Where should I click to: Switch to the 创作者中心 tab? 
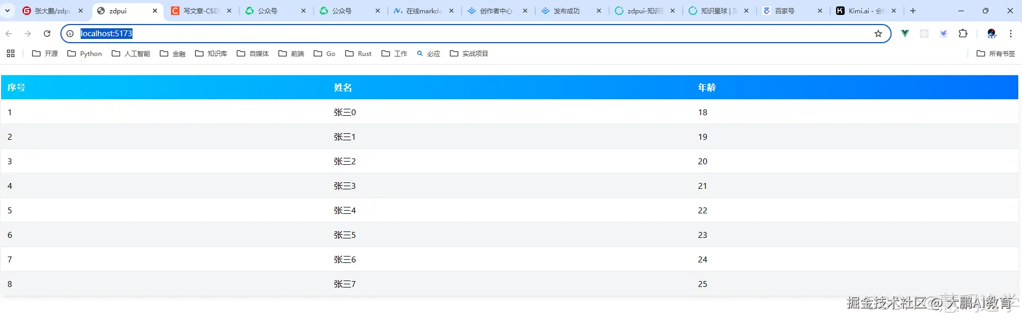click(x=497, y=11)
